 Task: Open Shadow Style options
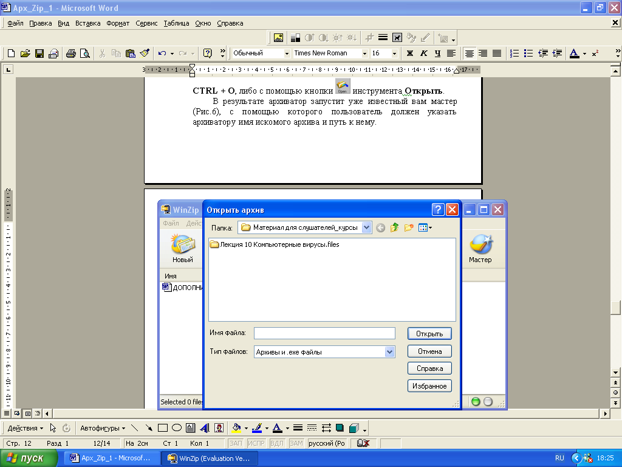coord(340,427)
